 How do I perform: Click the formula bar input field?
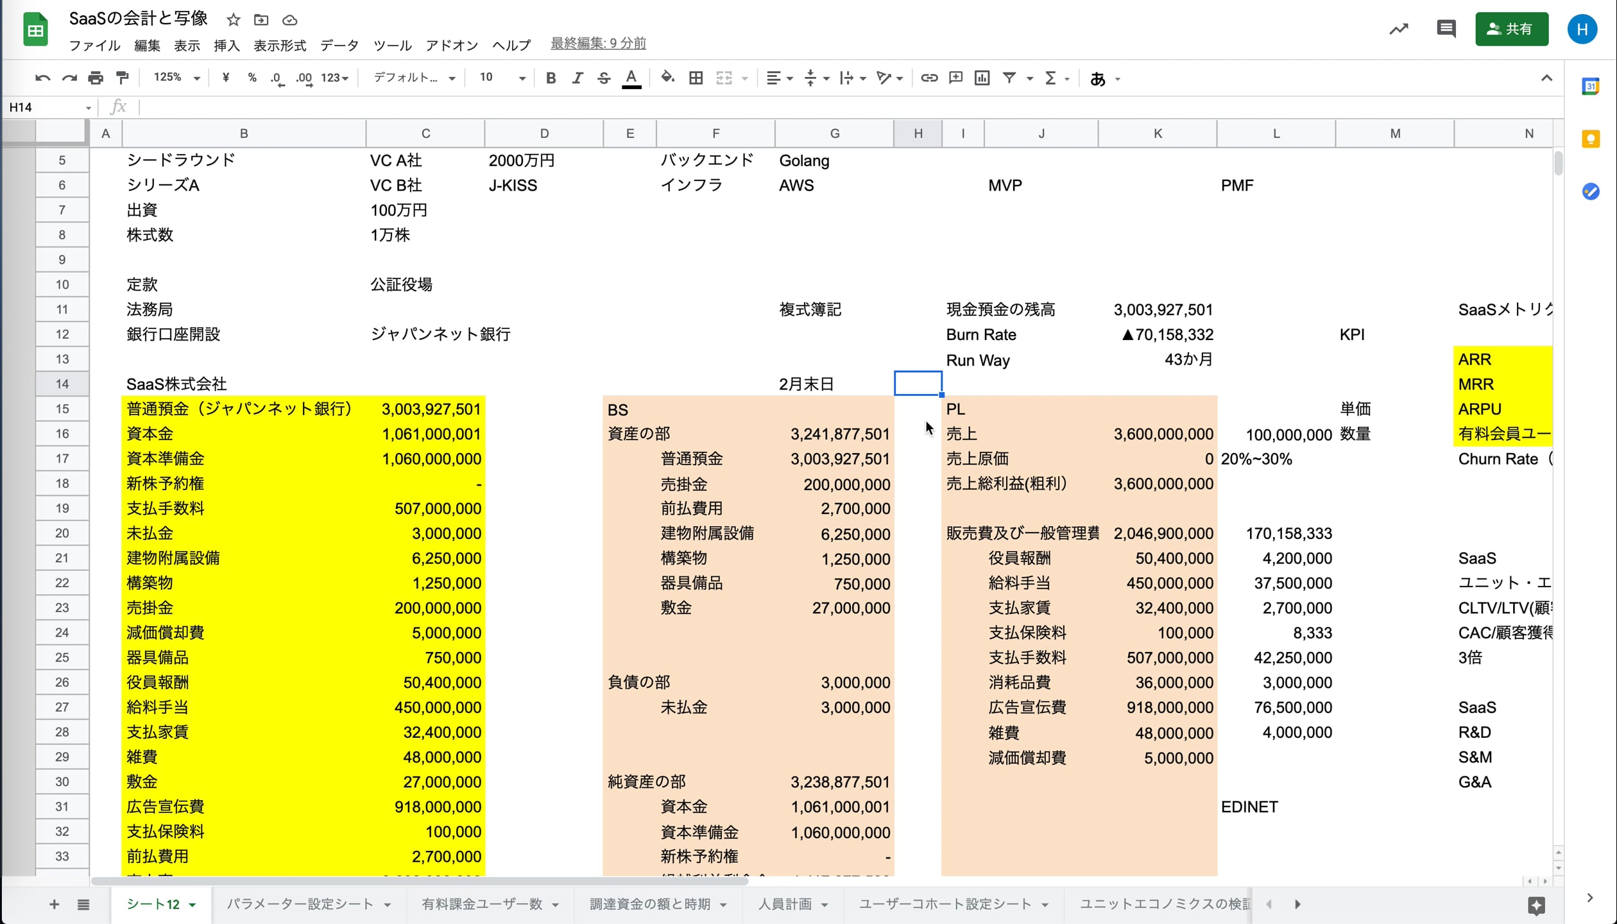point(770,107)
